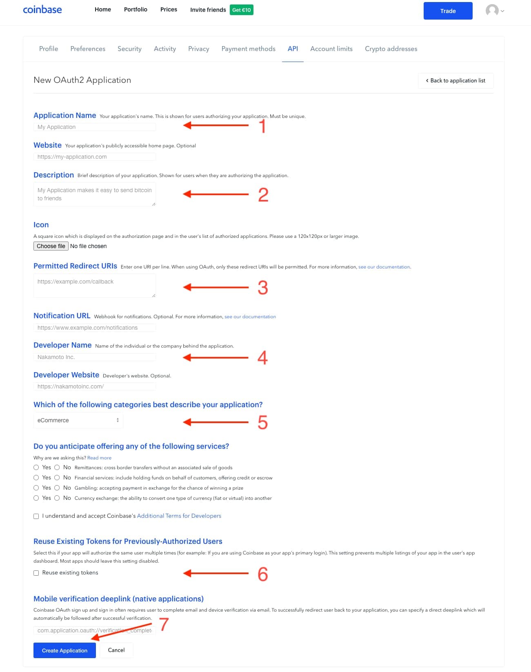Open the application category dropdown
This screenshot has height=672, width=531.
click(78, 420)
